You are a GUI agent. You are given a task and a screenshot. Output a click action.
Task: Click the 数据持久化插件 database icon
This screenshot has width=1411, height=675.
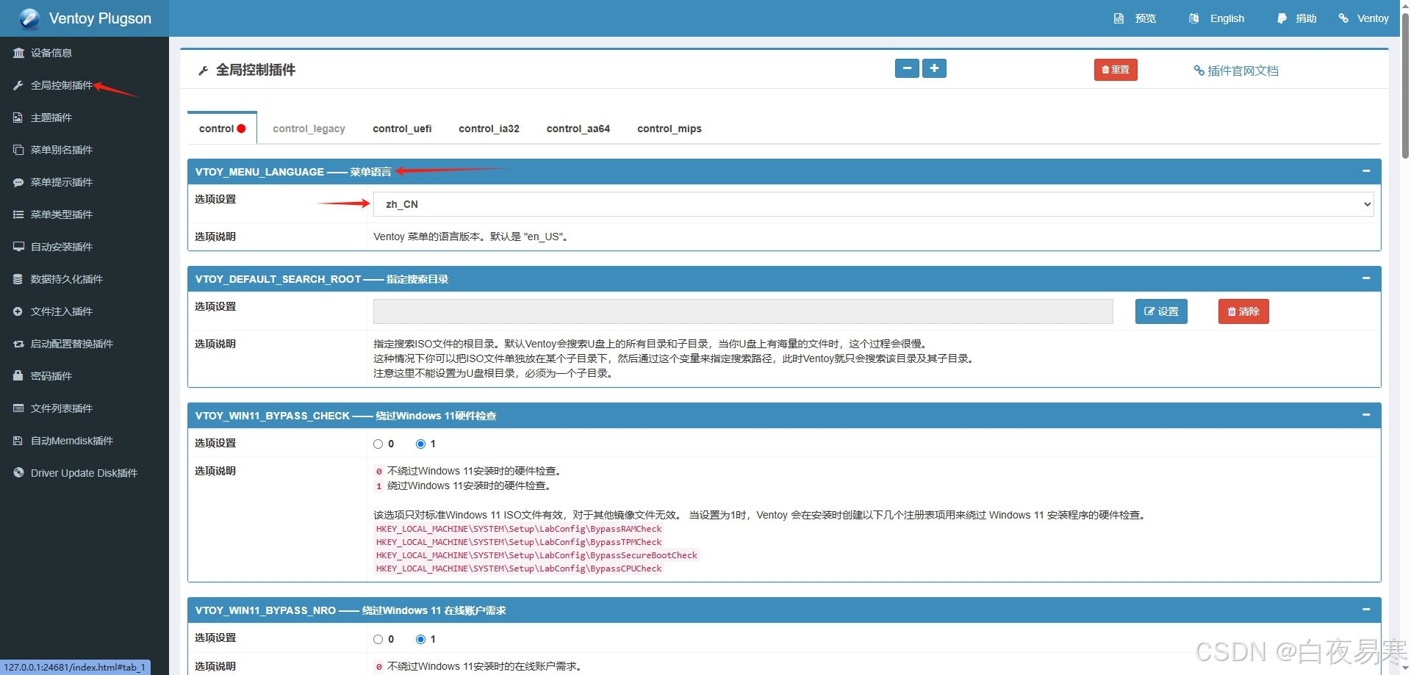18,279
